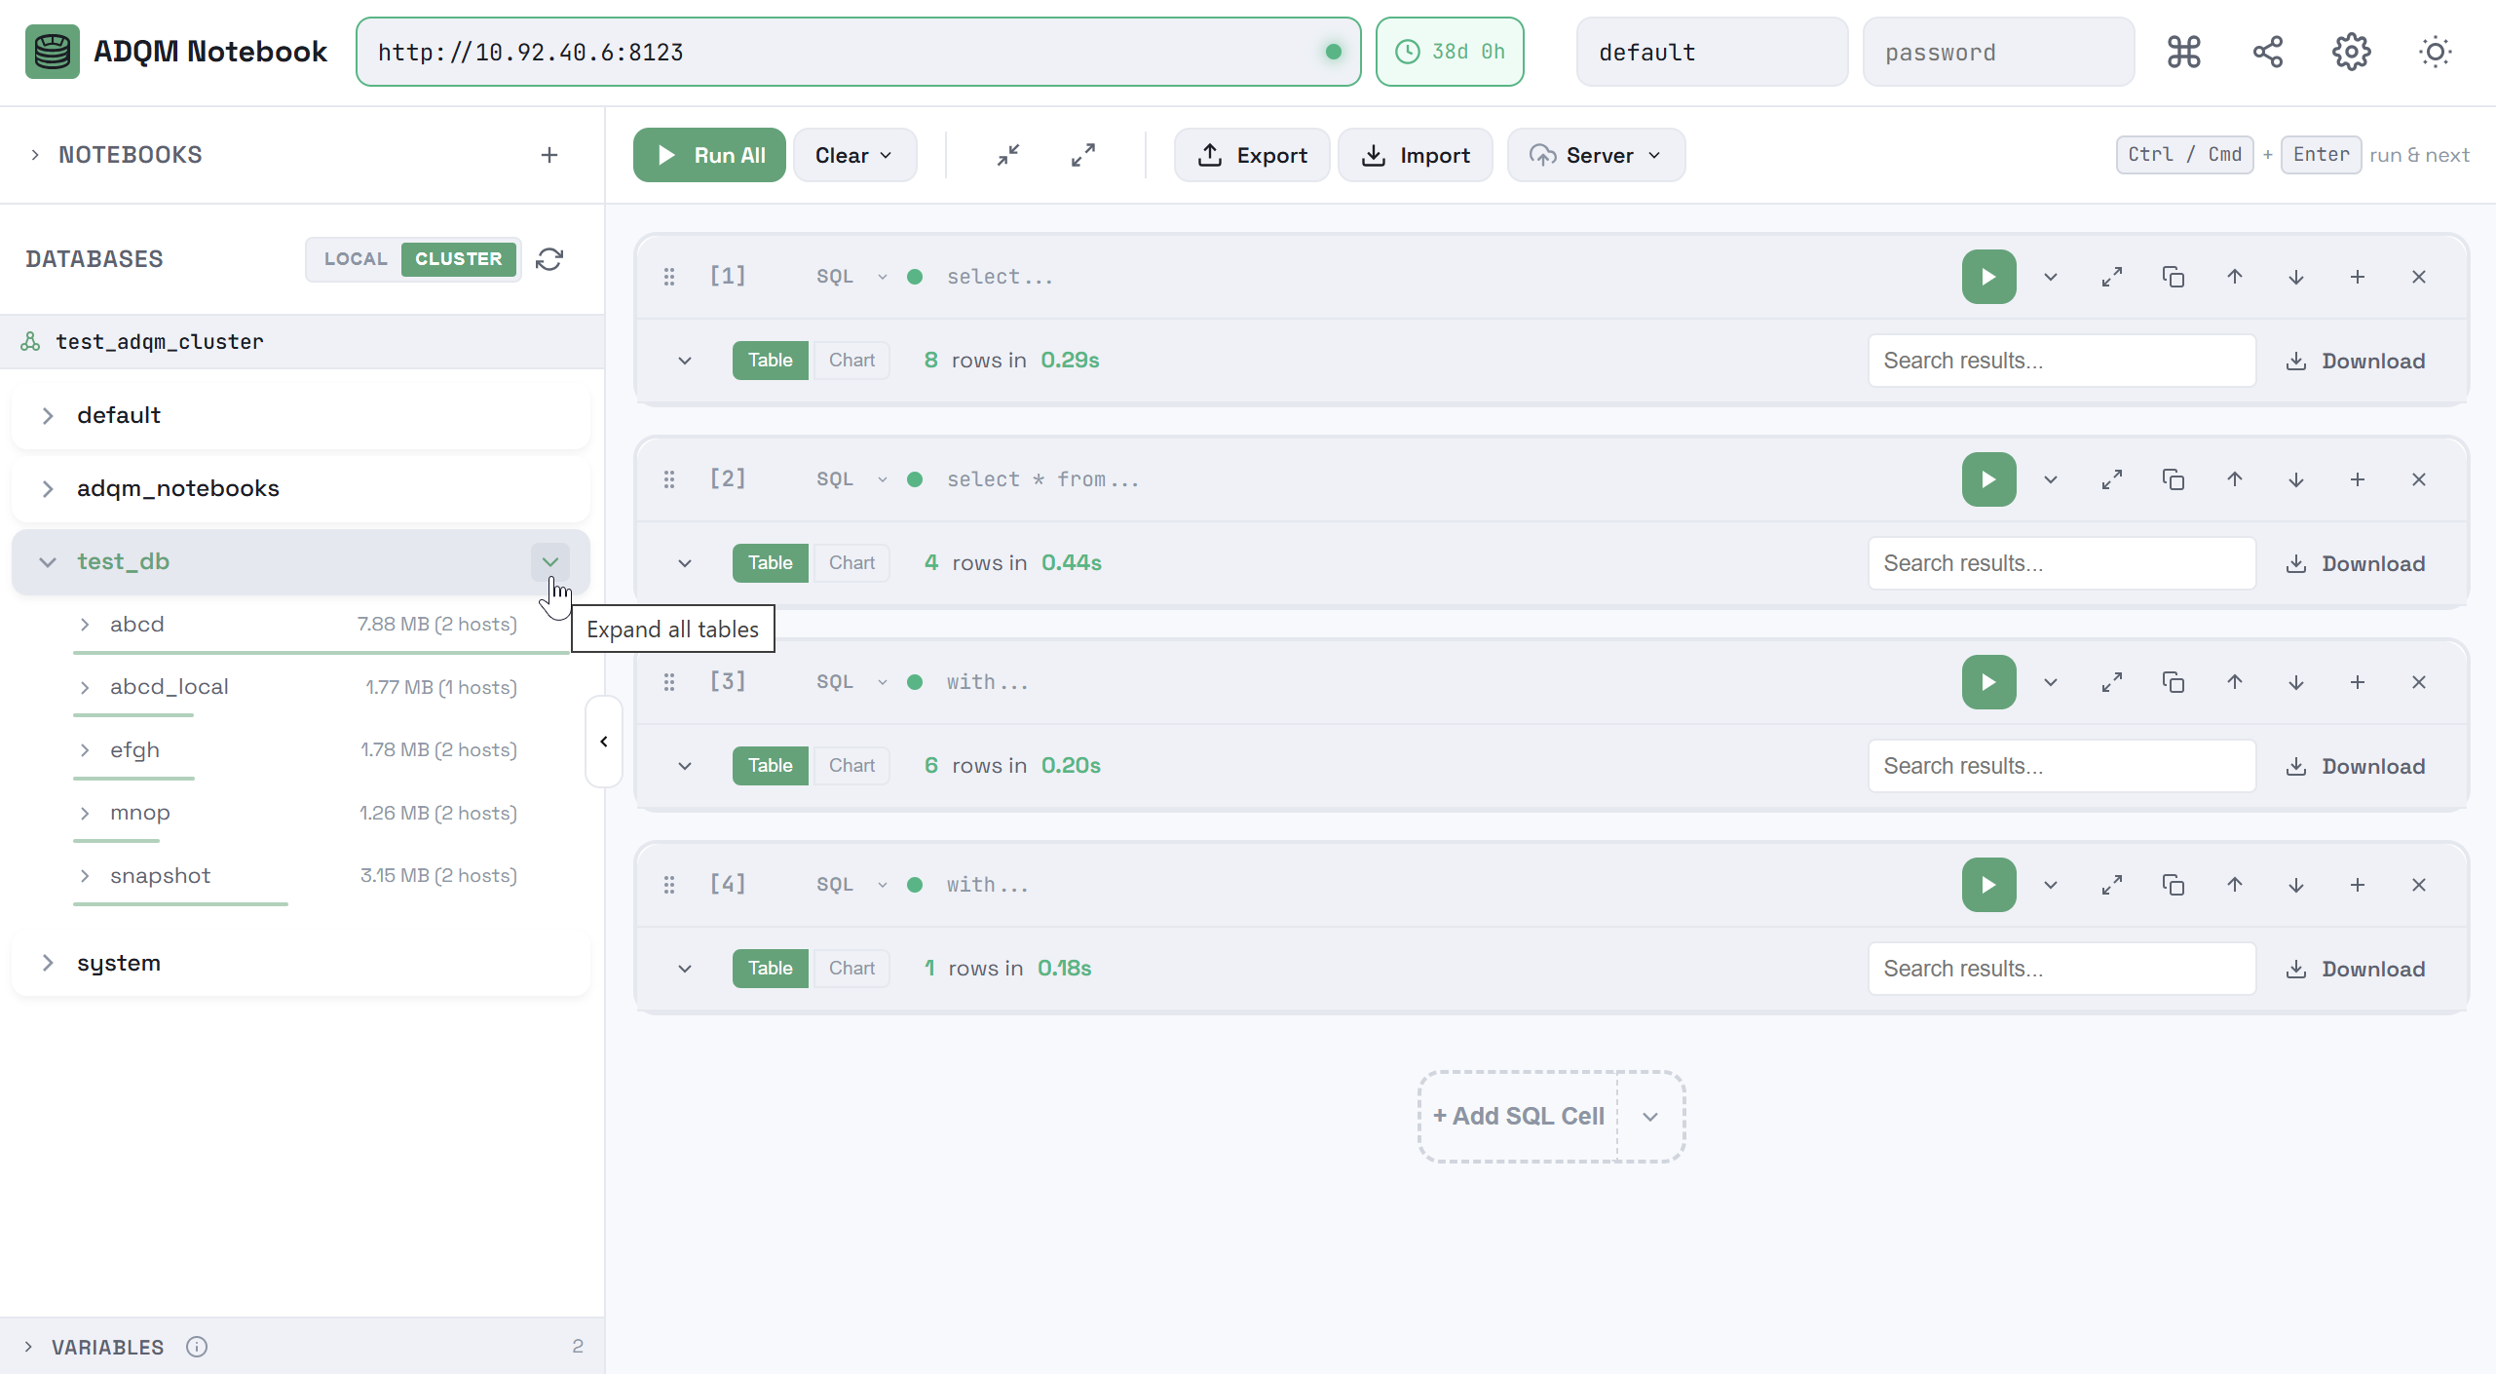Select the Table tab in cell [3]
This screenshot has width=2496, height=1374.
click(770, 766)
